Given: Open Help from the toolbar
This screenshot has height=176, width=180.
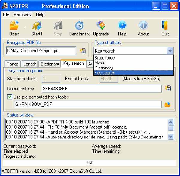Looking at the screenshot, I should (122, 26).
